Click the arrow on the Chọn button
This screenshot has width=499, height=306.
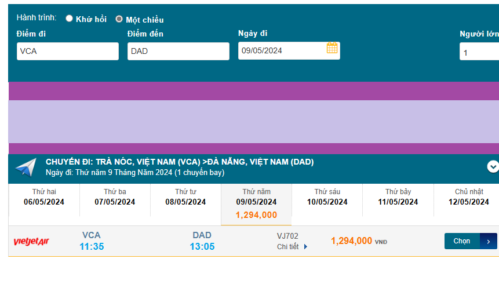489,241
